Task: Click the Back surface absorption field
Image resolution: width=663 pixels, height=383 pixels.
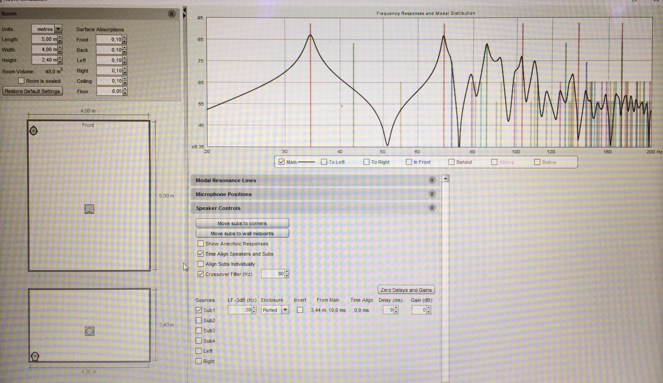Action: click(109, 50)
